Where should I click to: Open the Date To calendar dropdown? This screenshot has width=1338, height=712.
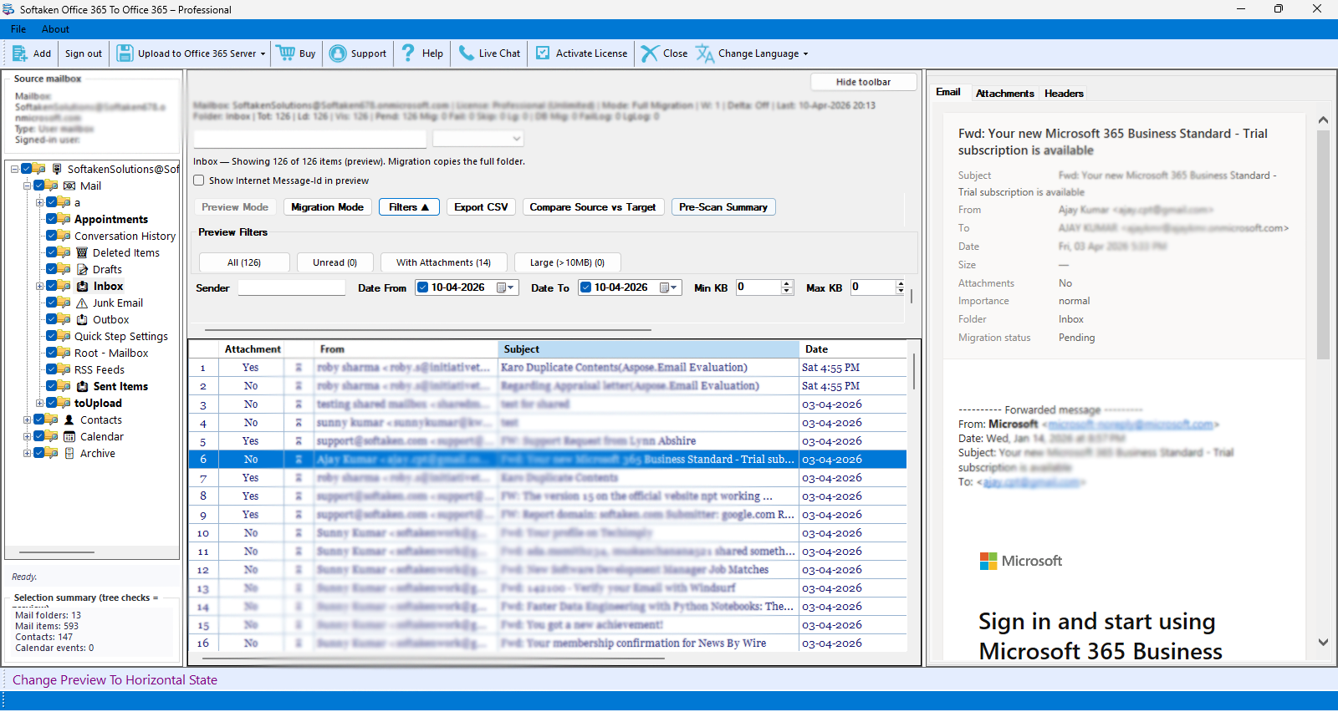[x=673, y=287]
